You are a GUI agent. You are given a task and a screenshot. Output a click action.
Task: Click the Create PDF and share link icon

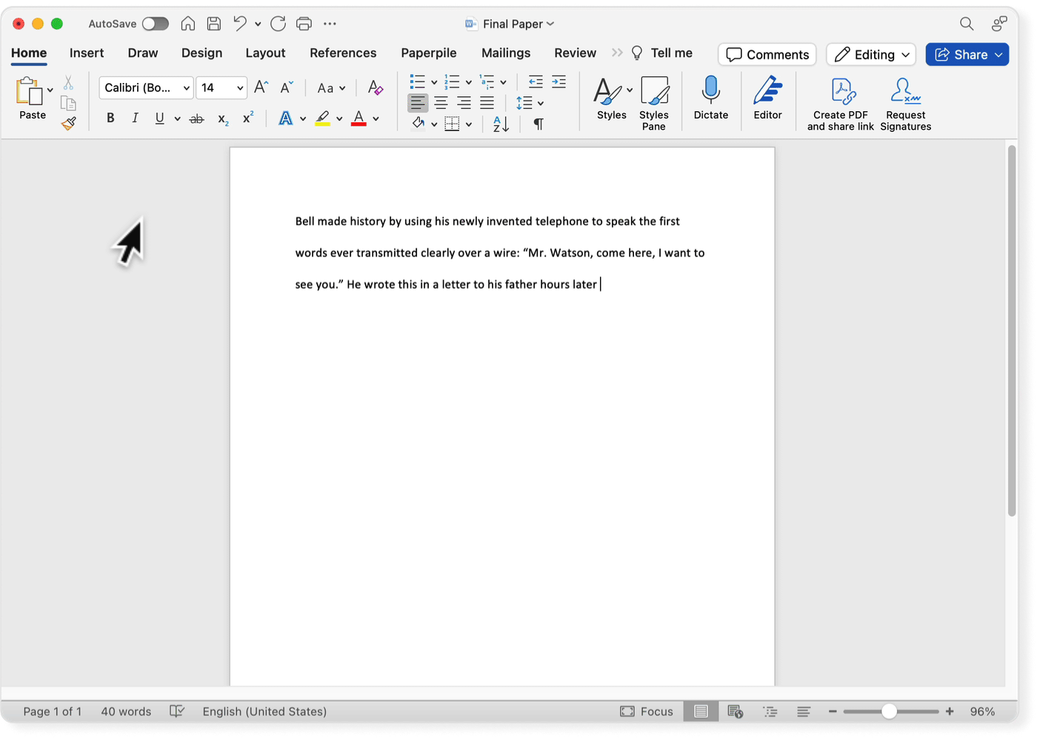pyautogui.click(x=841, y=104)
